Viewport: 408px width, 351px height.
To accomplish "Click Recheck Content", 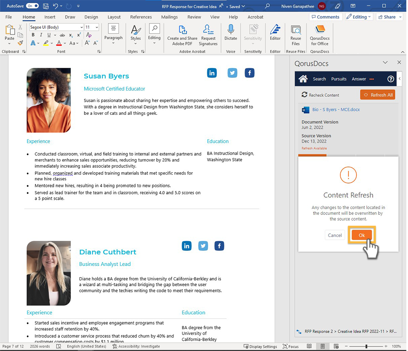I will (x=320, y=95).
